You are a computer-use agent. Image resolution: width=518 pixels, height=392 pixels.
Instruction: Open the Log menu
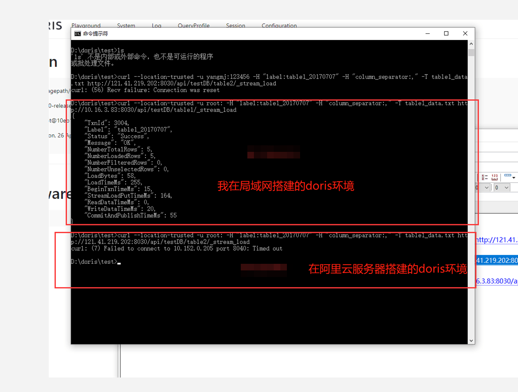tap(156, 25)
